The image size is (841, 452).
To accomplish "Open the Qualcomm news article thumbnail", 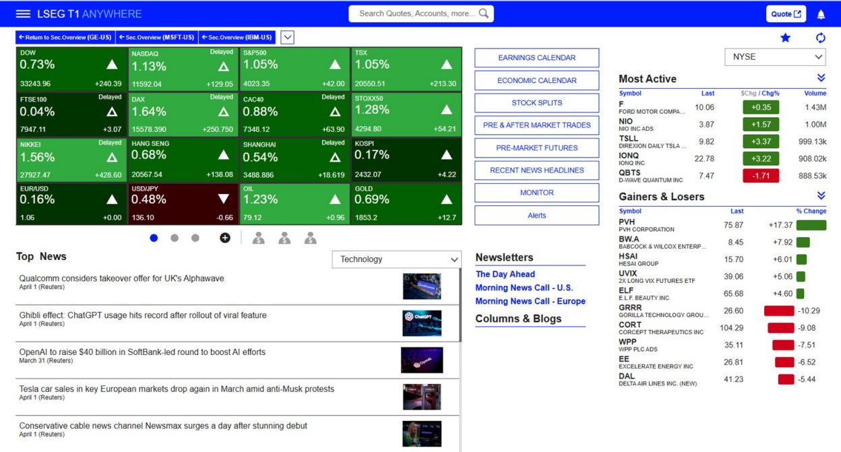I will point(422,286).
